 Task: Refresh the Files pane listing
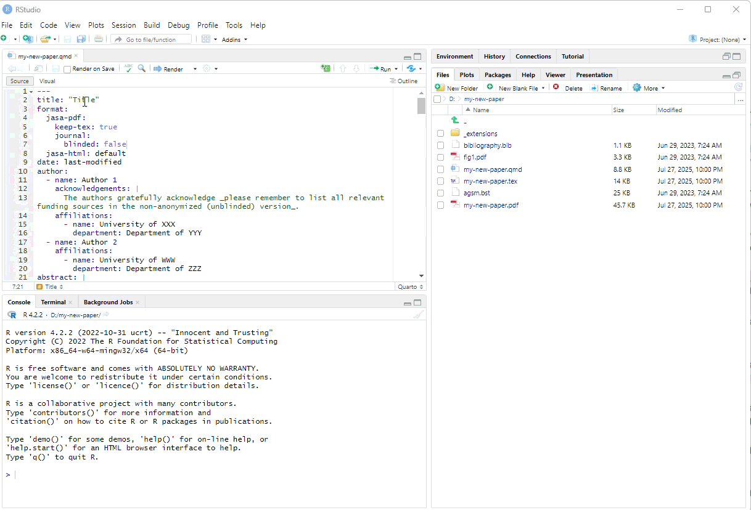click(x=738, y=87)
